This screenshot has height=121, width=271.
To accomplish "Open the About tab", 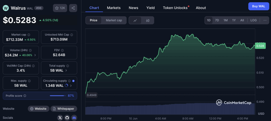I will (x=201, y=8).
